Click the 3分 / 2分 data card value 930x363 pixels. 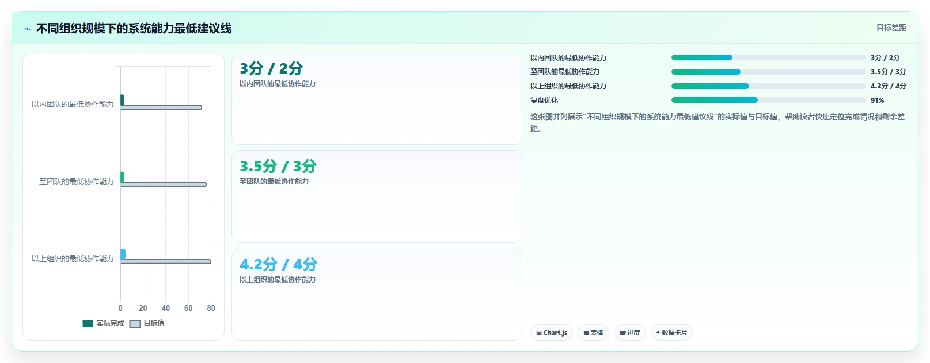click(271, 69)
